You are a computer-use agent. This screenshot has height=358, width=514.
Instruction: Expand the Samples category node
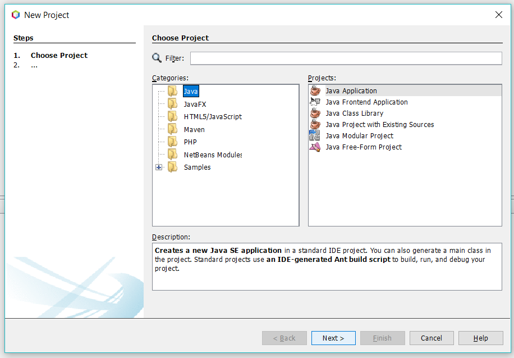click(159, 167)
